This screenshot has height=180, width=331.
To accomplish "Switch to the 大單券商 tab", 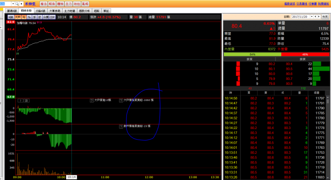I will (55, 11).
